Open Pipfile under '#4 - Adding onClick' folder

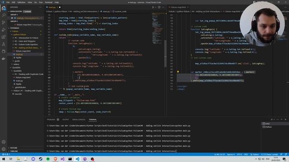click(26, 58)
